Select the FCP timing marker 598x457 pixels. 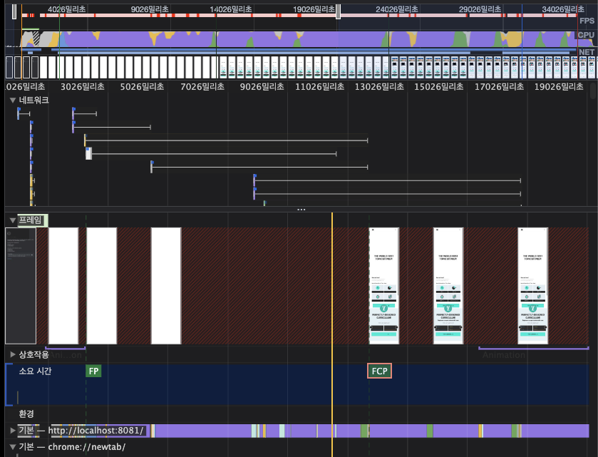tap(379, 371)
